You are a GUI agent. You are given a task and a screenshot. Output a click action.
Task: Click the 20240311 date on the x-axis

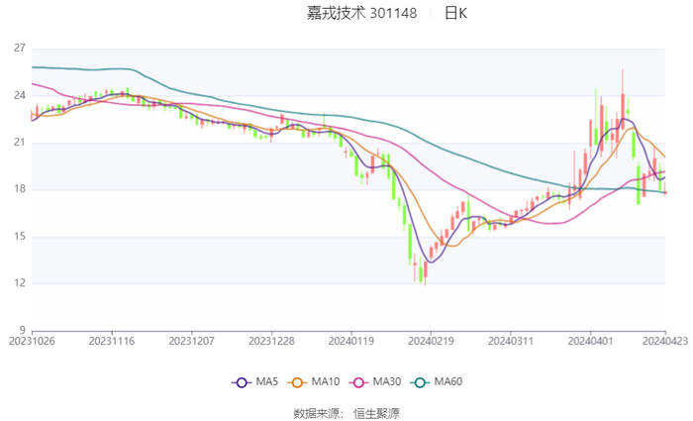point(510,340)
